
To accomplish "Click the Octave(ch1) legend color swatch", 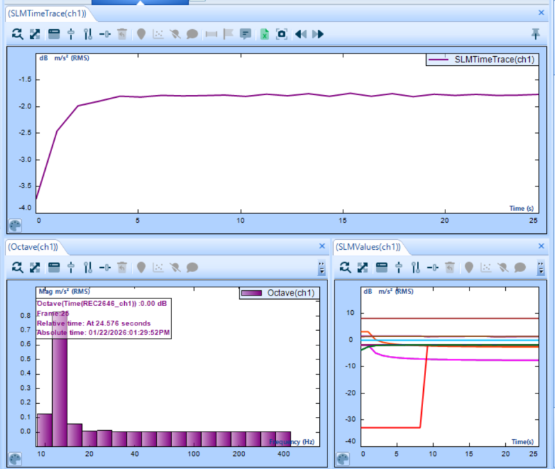I will 259,293.
